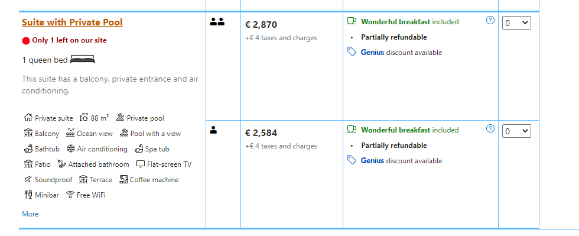Click the Flat-screen TV amenity icon
Image resolution: width=579 pixels, height=236 pixels.
click(141, 164)
